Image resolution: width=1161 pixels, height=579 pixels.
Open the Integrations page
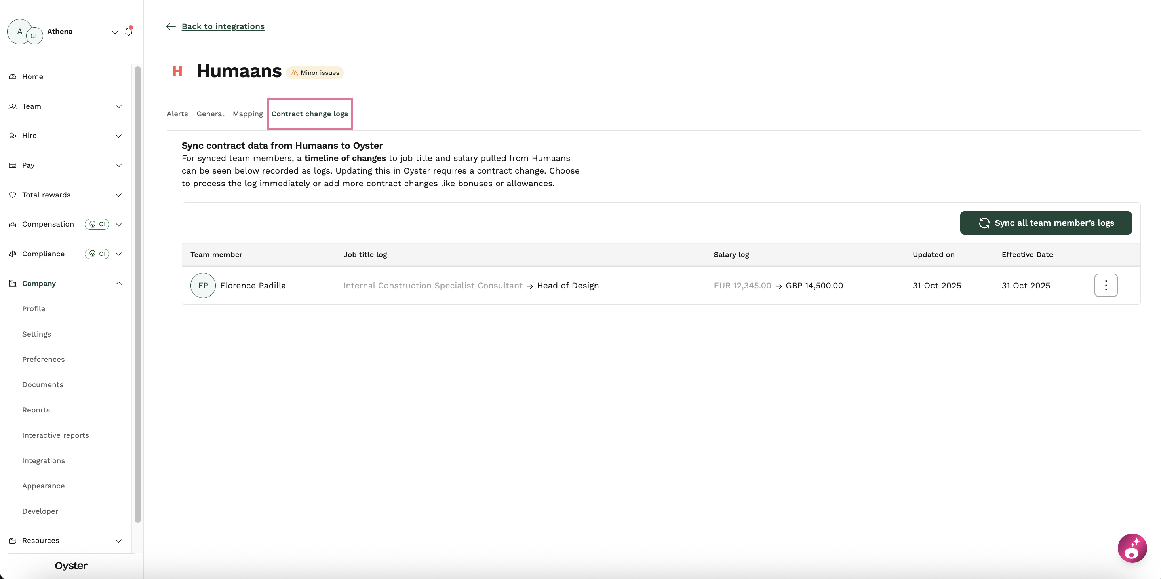click(43, 461)
